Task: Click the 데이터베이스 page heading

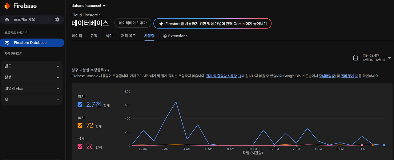Action: (90, 23)
